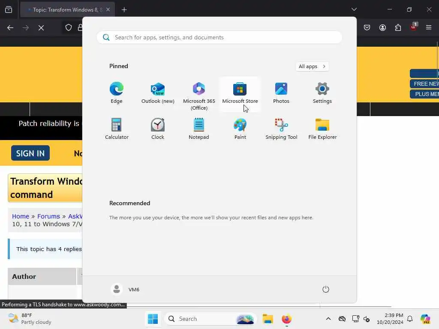Click PLUS MEMBERSHIP button on webpage
Image resolution: width=439 pixels, height=329 pixels.
[424, 94]
